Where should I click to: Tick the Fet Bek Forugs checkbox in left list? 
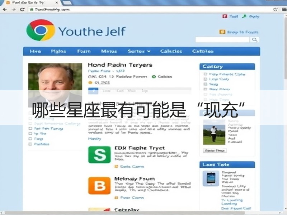click(30, 129)
